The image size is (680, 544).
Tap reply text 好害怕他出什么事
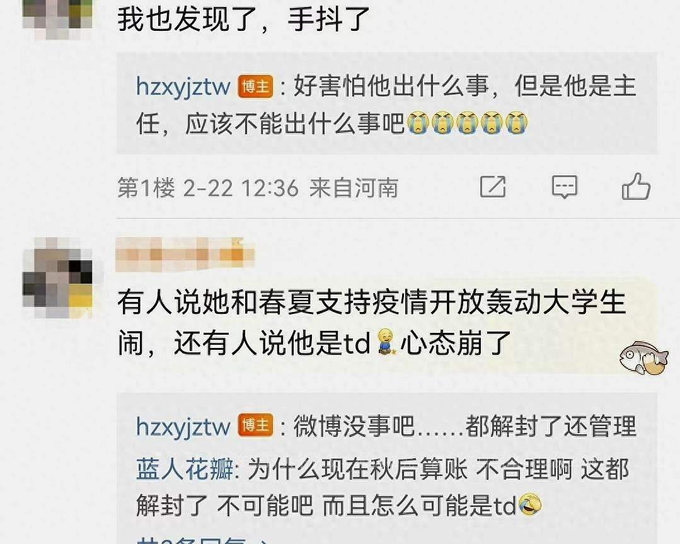click(391, 86)
